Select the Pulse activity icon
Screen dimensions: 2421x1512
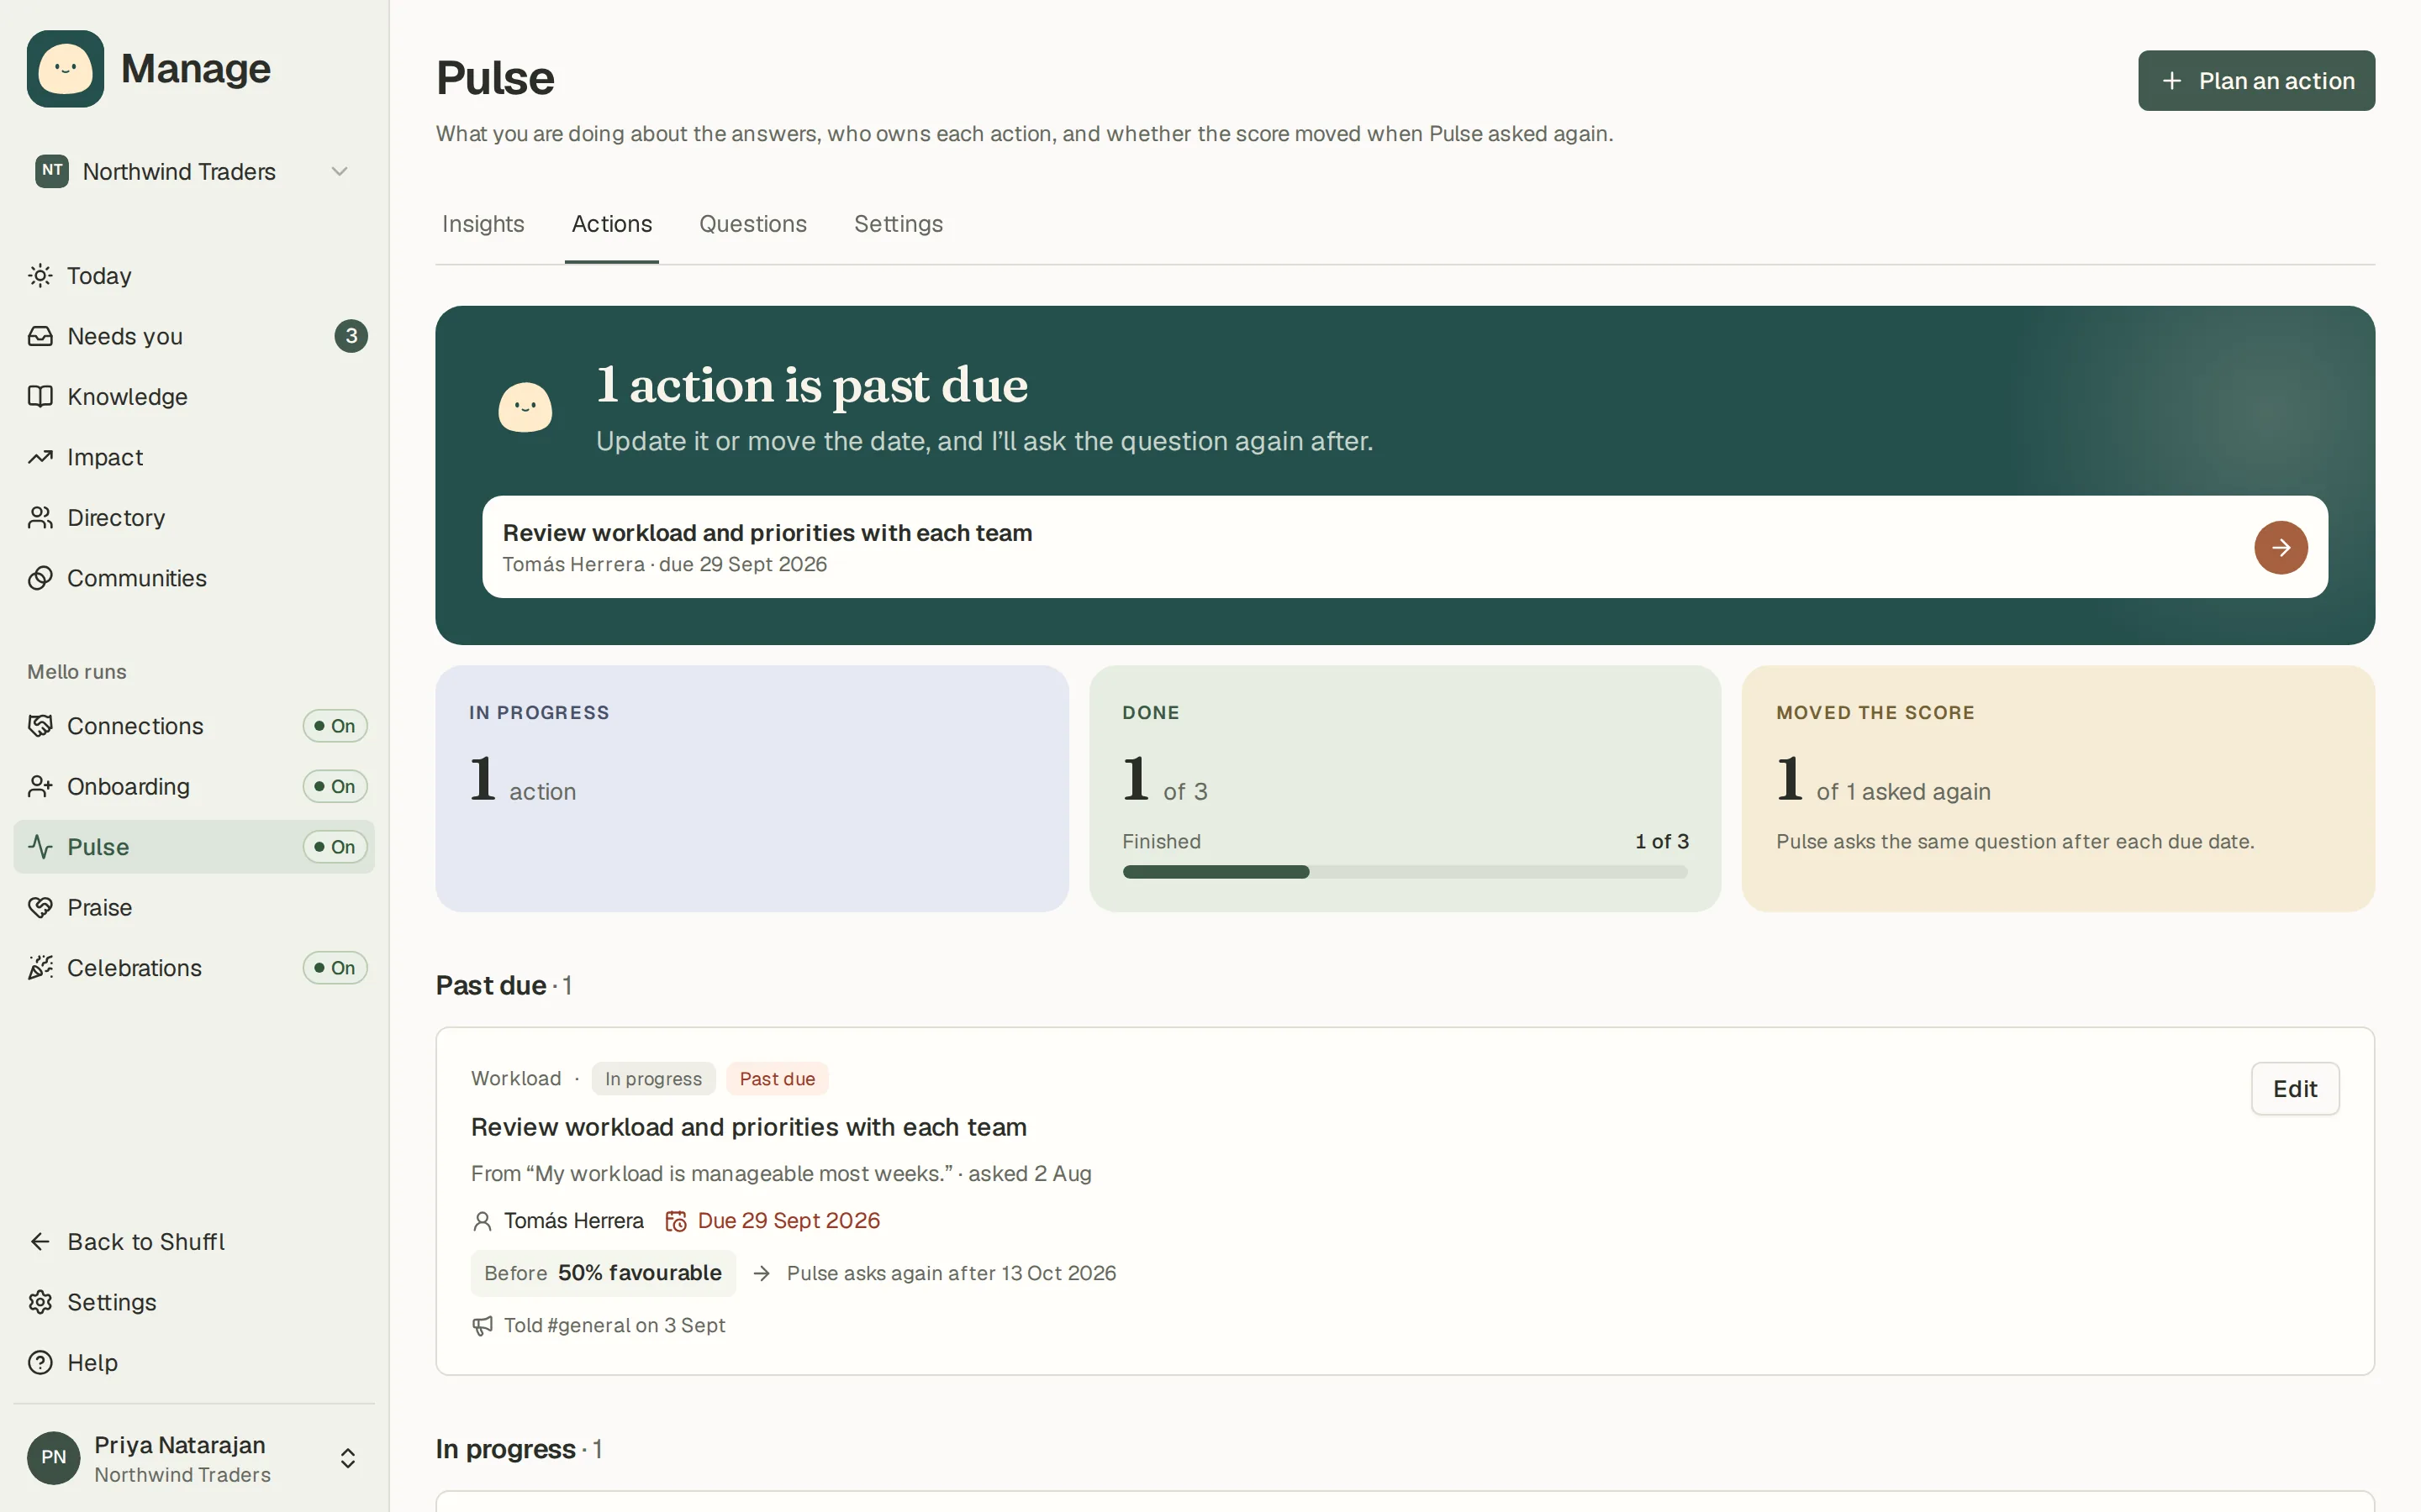pos(40,847)
